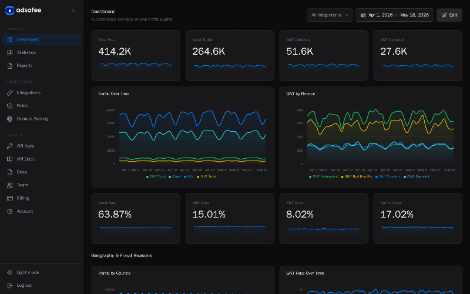
Task: Open the API Keys key icon
Action: pyautogui.click(x=10, y=146)
